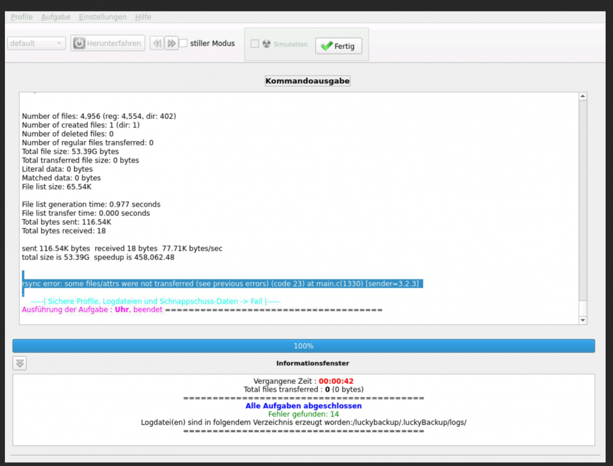Click 'Number of created files: 1' line
The image size is (613, 466).
click(x=80, y=125)
